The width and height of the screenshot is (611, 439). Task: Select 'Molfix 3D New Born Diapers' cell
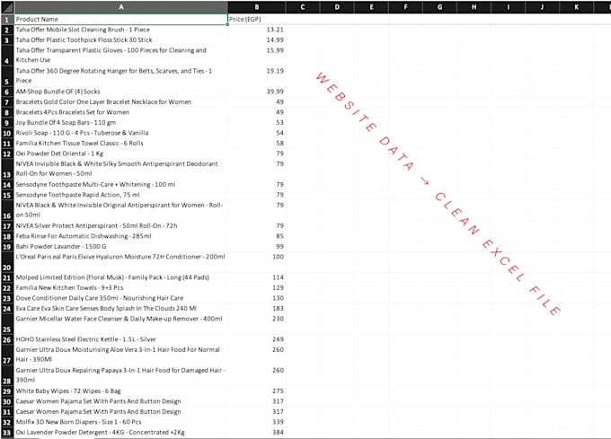pos(120,422)
